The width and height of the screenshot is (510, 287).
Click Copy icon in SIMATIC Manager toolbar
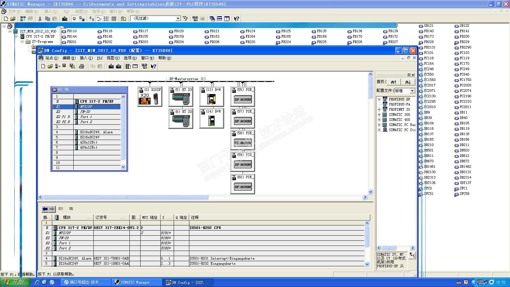click(47, 19)
